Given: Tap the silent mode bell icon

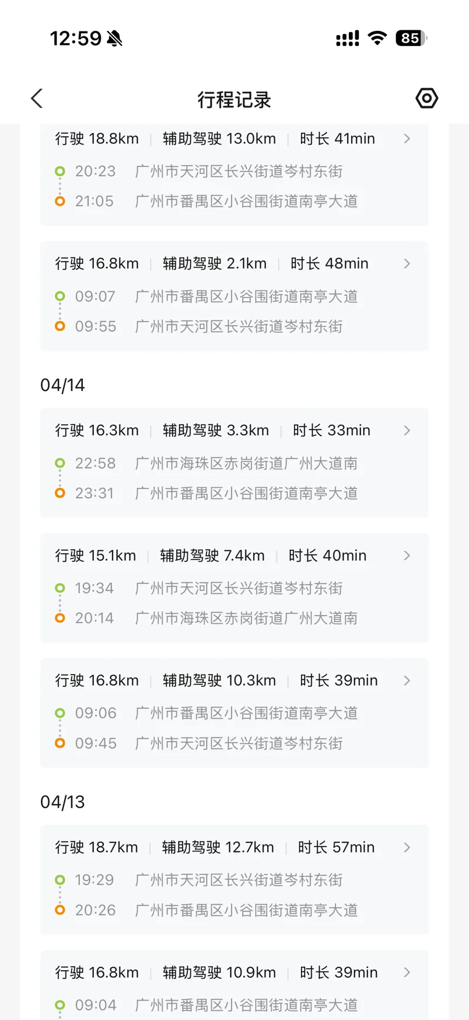Looking at the screenshot, I should point(115,39).
